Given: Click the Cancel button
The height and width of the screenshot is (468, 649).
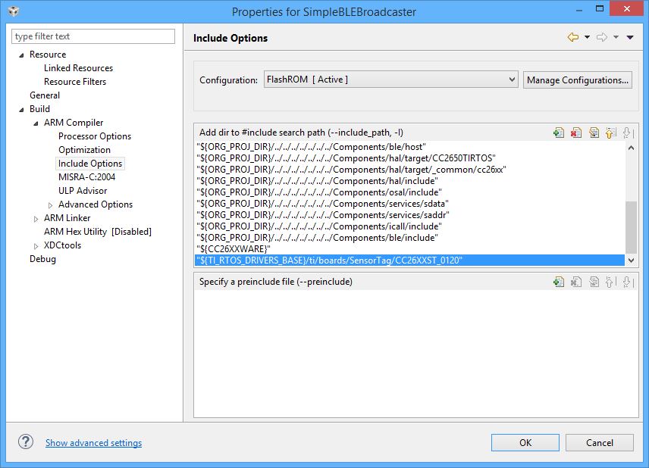Looking at the screenshot, I should (599, 443).
